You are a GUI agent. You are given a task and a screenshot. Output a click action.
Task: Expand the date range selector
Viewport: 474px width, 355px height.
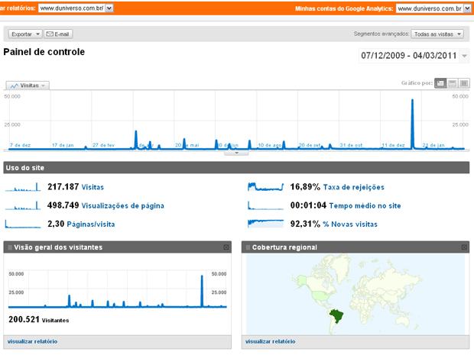(x=466, y=56)
